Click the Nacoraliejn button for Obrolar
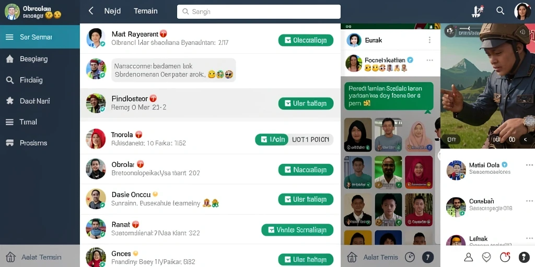 click(x=306, y=169)
